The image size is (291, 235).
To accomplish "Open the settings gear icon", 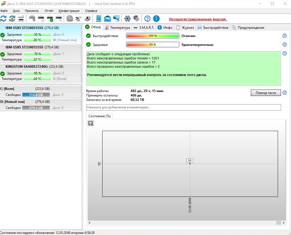I will tap(127, 19).
